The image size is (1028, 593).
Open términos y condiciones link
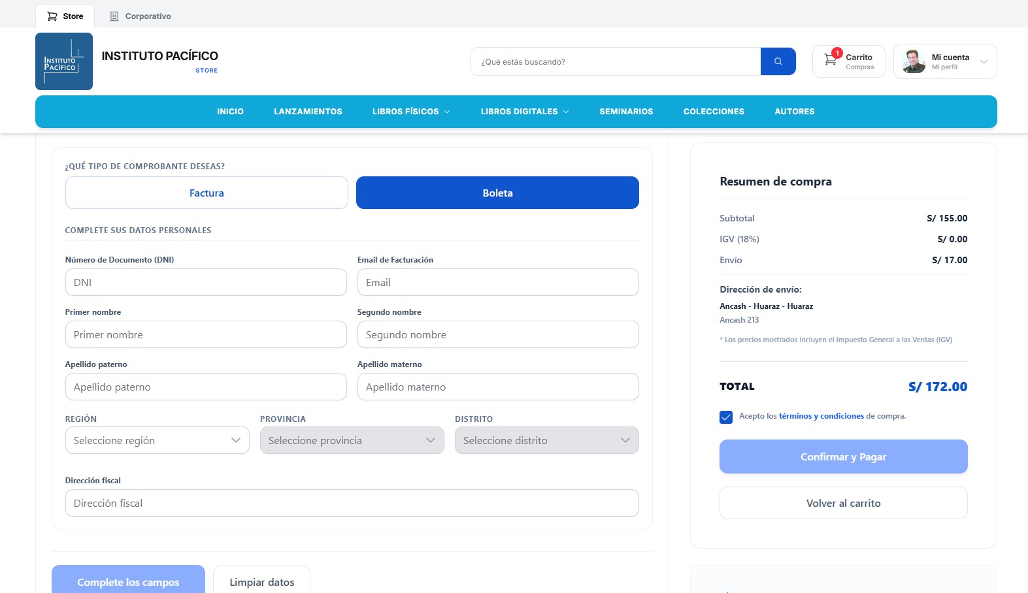click(x=821, y=416)
